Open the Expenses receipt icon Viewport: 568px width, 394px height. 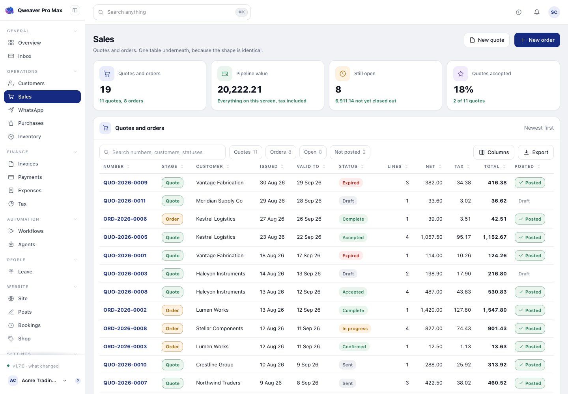tap(11, 190)
